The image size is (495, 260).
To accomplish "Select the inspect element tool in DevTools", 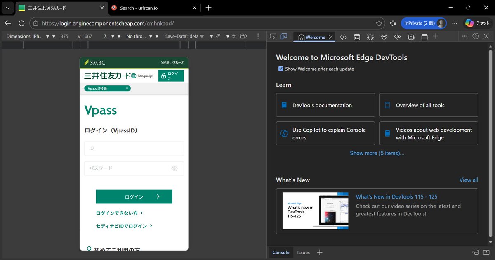I will [273, 37].
